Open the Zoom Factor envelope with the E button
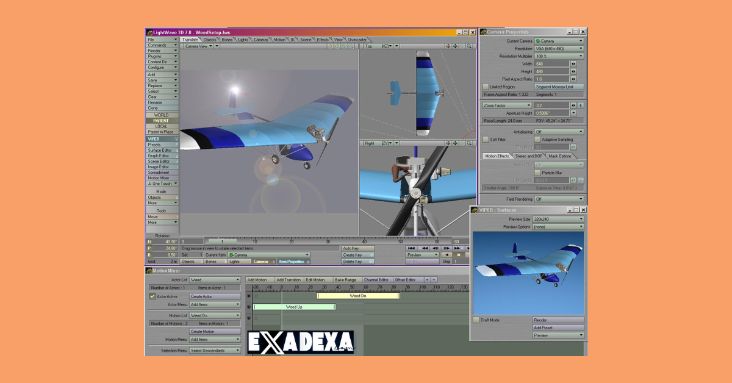The height and width of the screenshot is (383, 732). [x=581, y=106]
